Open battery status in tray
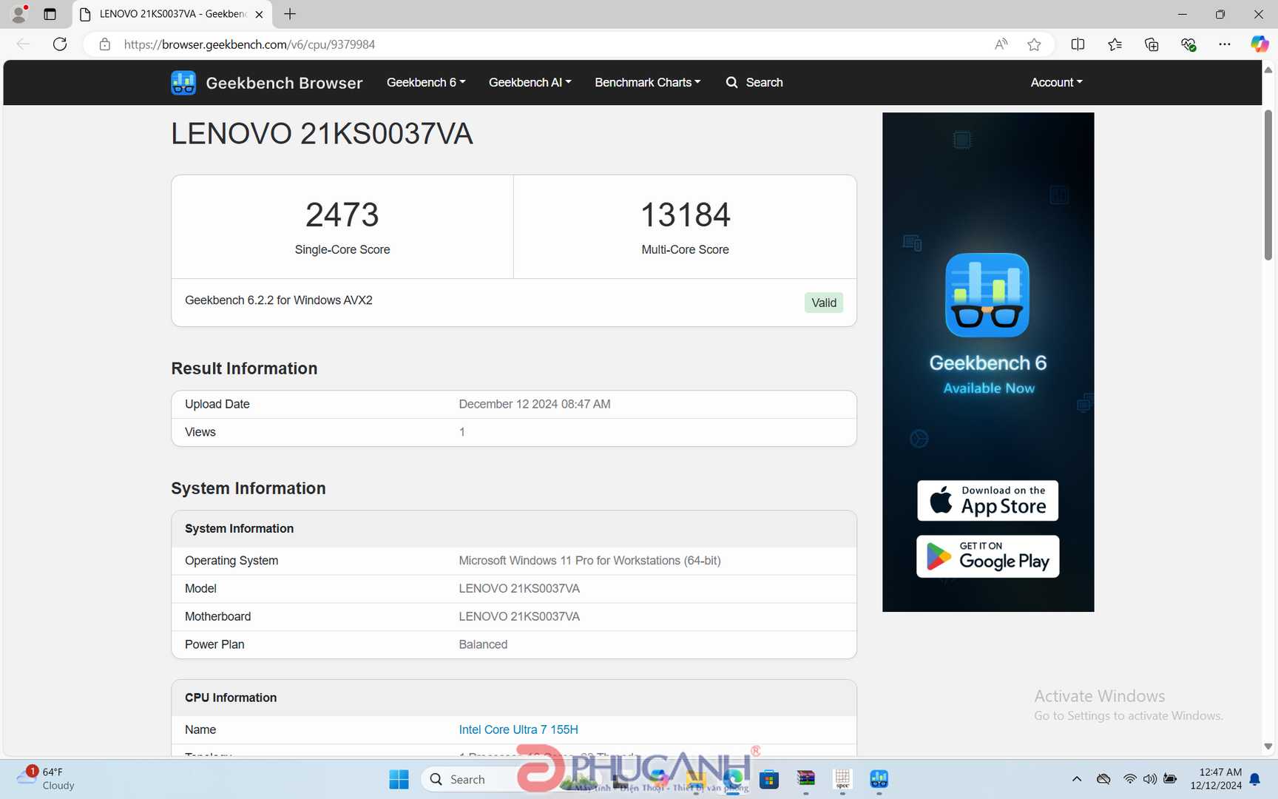Screen dimensions: 1278x799 (1170, 779)
